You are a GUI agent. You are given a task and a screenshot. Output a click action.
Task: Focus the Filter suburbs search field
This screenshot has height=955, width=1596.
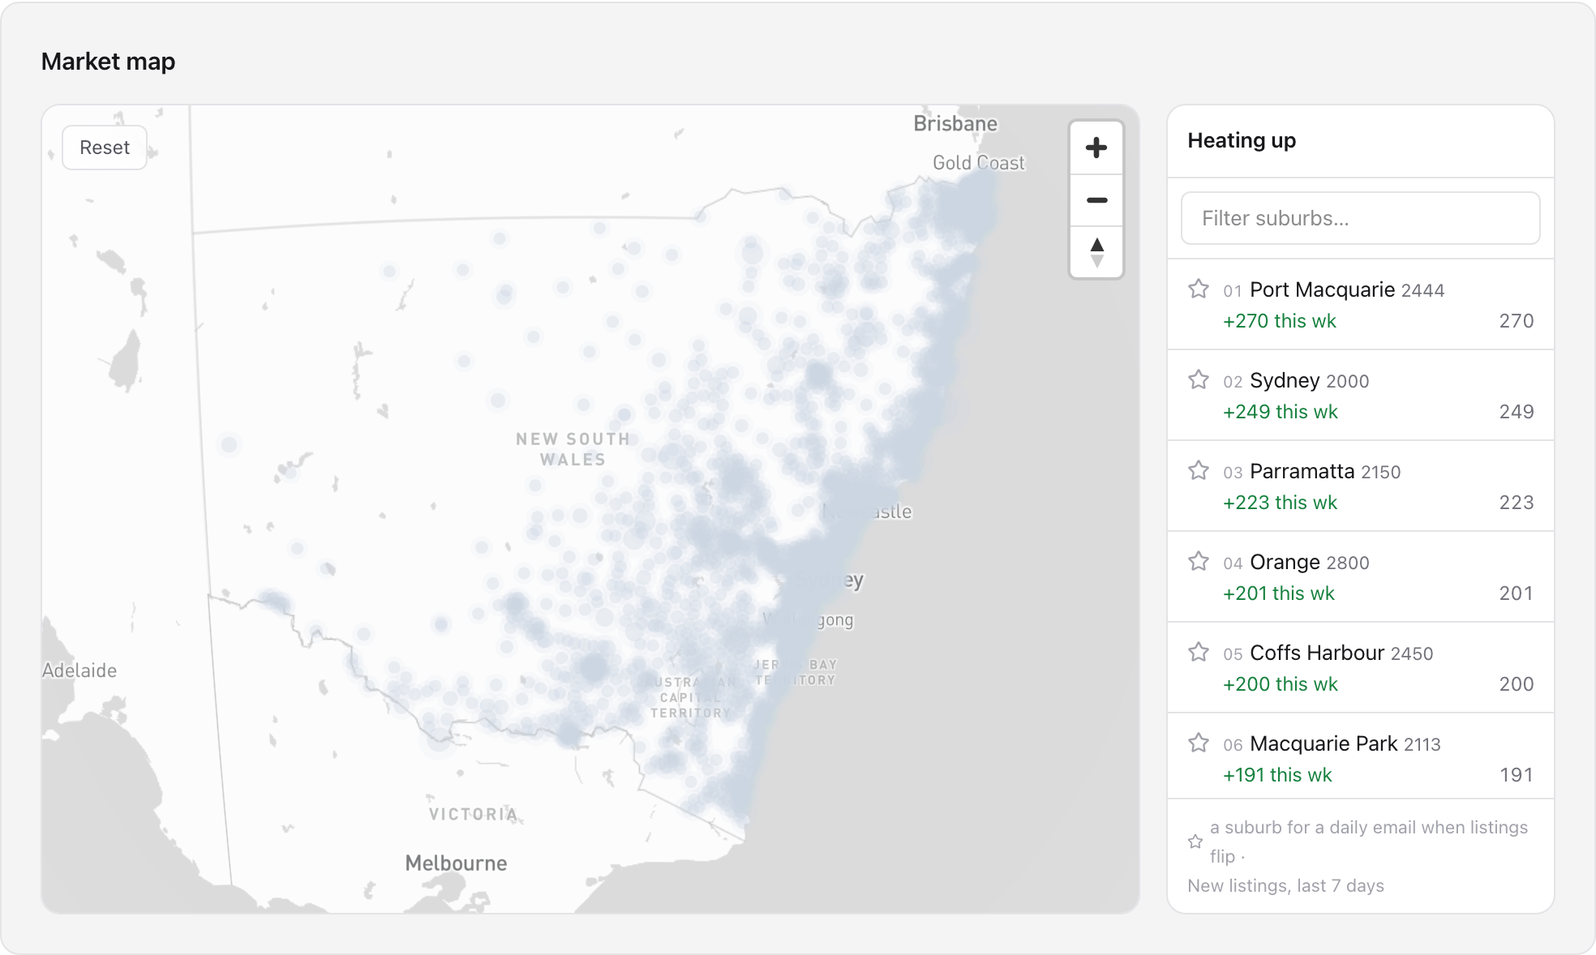pyautogui.click(x=1360, y=218)
